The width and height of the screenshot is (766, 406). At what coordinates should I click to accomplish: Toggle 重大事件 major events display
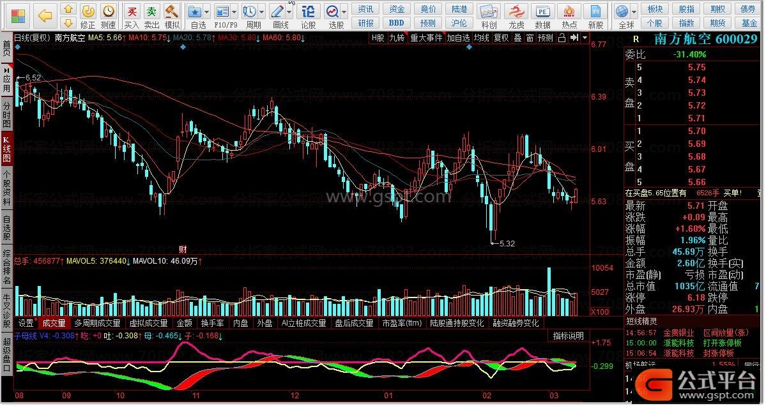click(426, 38)
